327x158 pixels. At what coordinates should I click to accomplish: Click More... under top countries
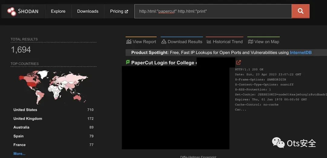(x=19, y=154)
